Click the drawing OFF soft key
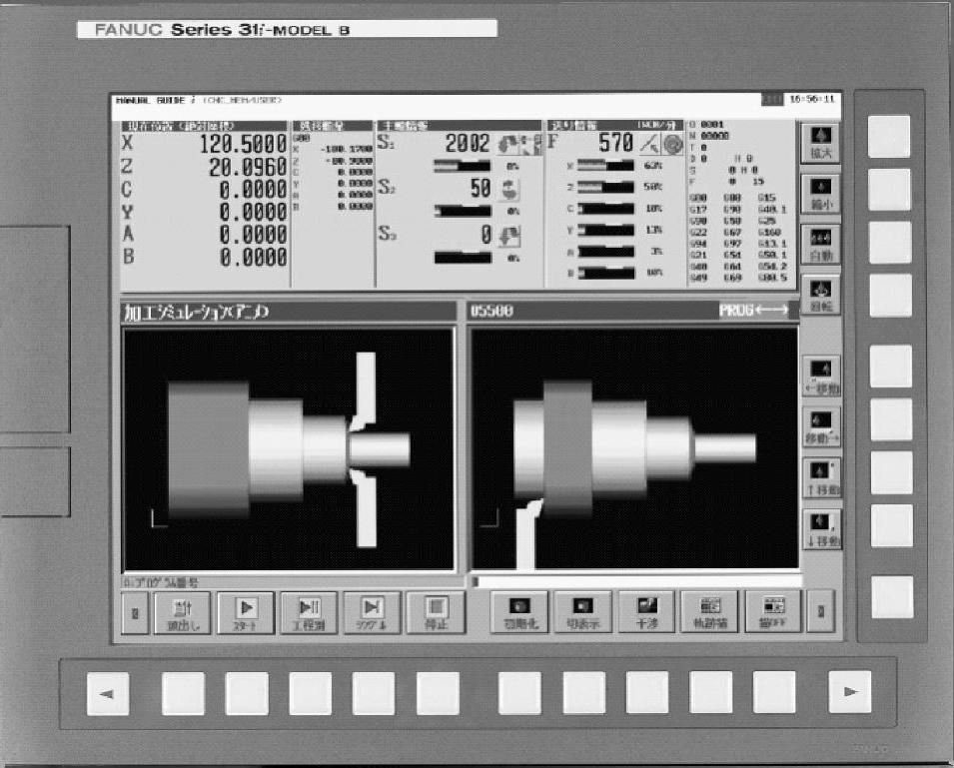The height and width of the screenshot is (768, 954). coord(773,612)
